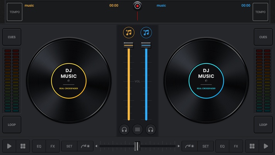Jump to cue point on left deck

(85, 146)
